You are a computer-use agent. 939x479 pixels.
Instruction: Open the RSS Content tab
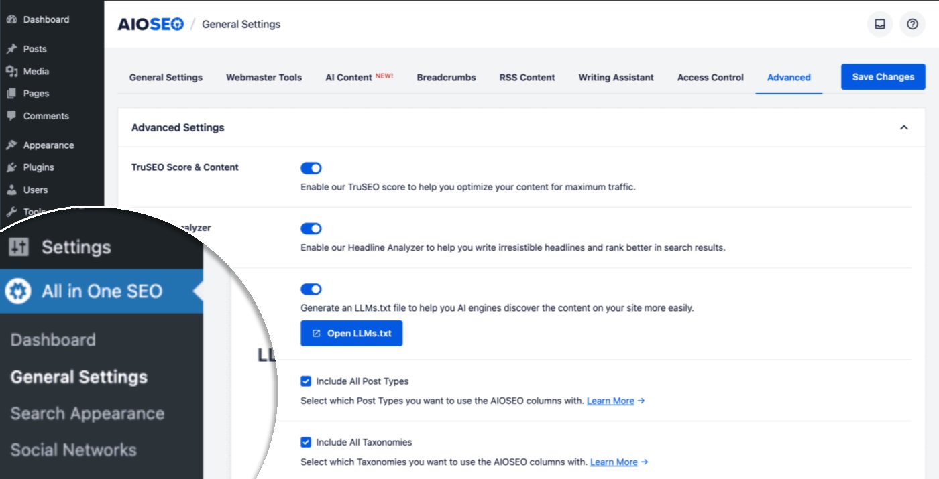click(527, 78)
